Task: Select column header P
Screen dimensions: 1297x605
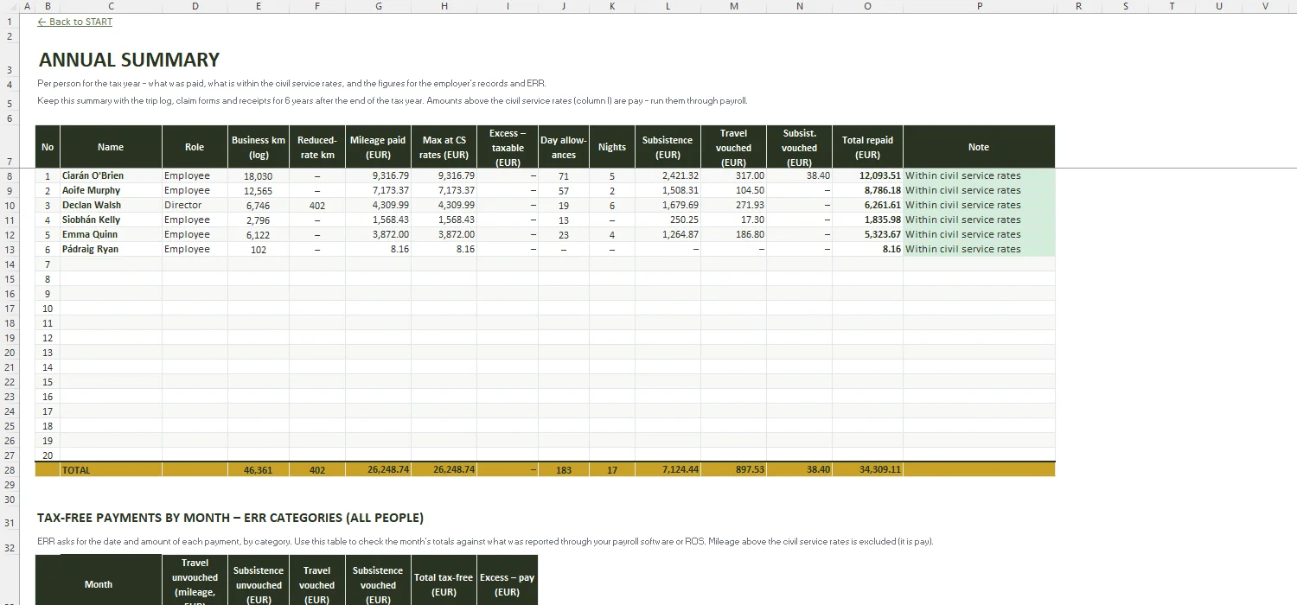Action: coord(979,6)
